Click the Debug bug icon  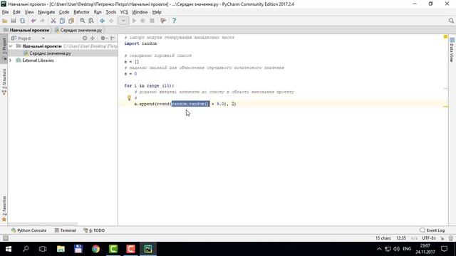click(142, 21)
